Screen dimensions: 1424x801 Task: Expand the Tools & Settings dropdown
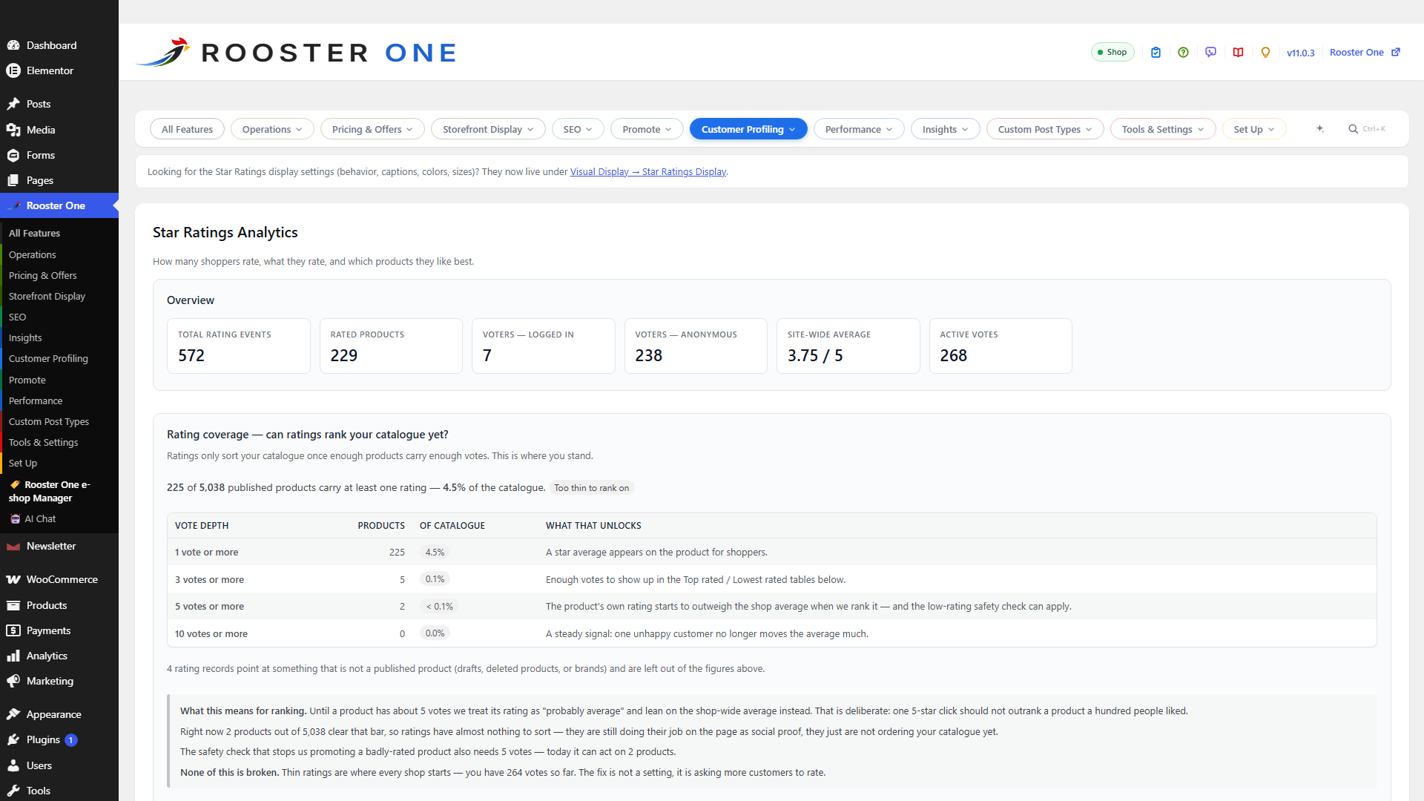click(1162, 129)
